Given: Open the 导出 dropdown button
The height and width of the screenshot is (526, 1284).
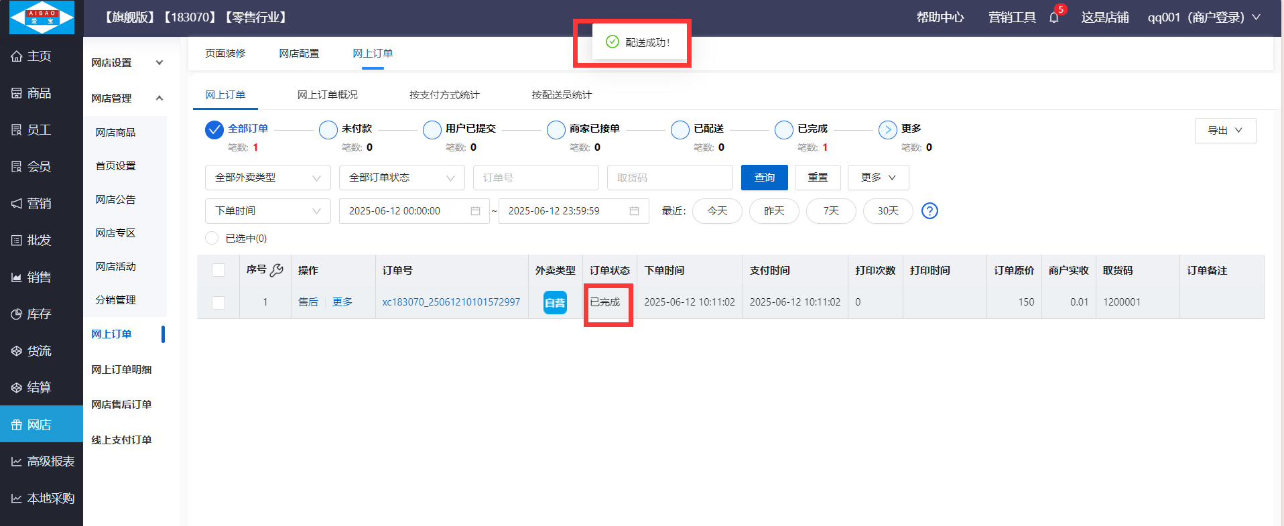Looking at the screenshot, I should pos(1224,131).
